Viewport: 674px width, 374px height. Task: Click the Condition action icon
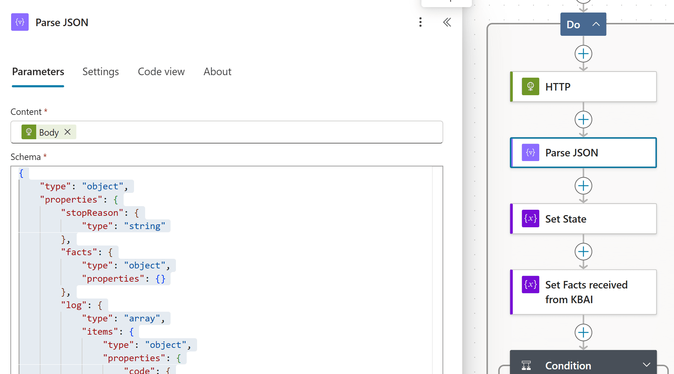coord(526,365)
